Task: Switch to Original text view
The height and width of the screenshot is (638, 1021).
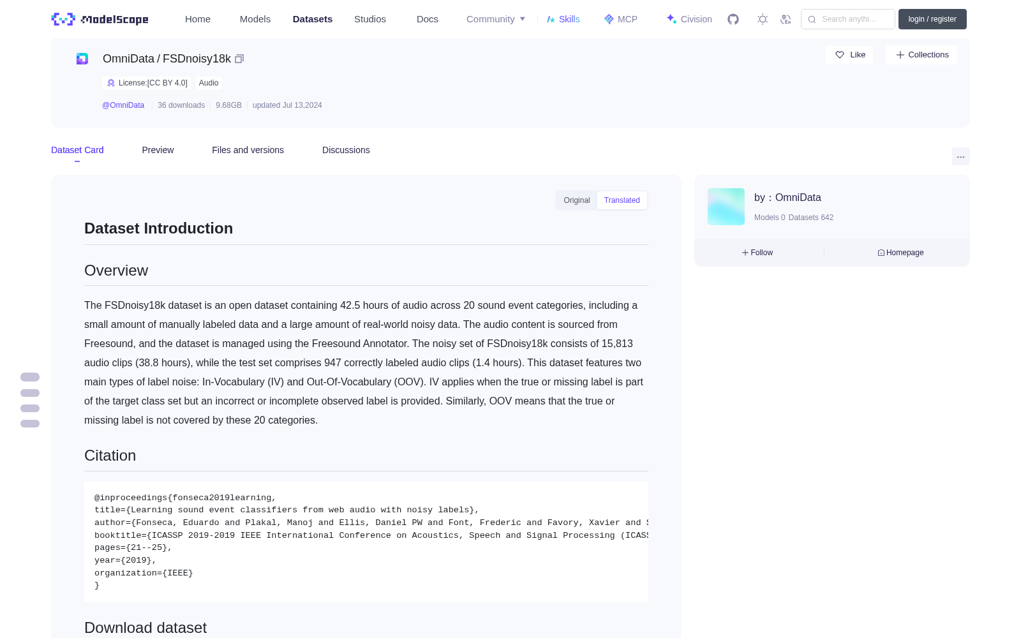Action: (x=577, y=200)
